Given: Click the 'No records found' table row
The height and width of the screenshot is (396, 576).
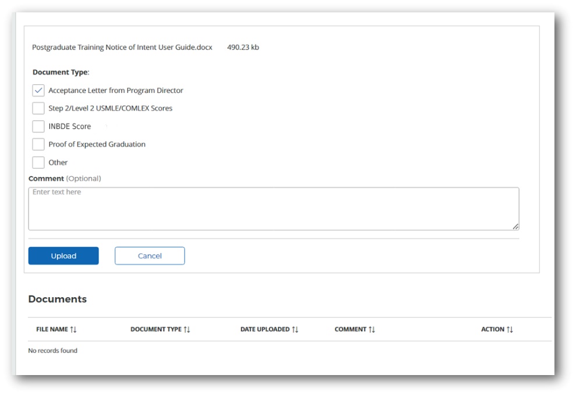Looking at the screenshot, I should [53, 351].
